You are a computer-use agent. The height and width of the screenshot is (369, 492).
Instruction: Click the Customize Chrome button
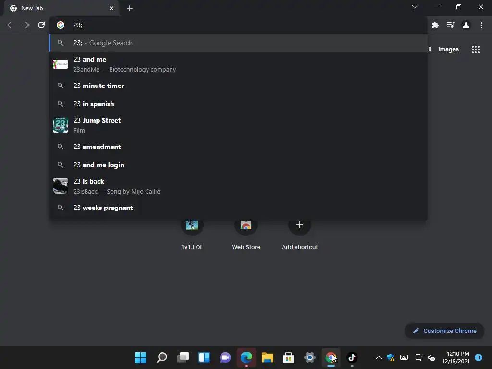444,331
